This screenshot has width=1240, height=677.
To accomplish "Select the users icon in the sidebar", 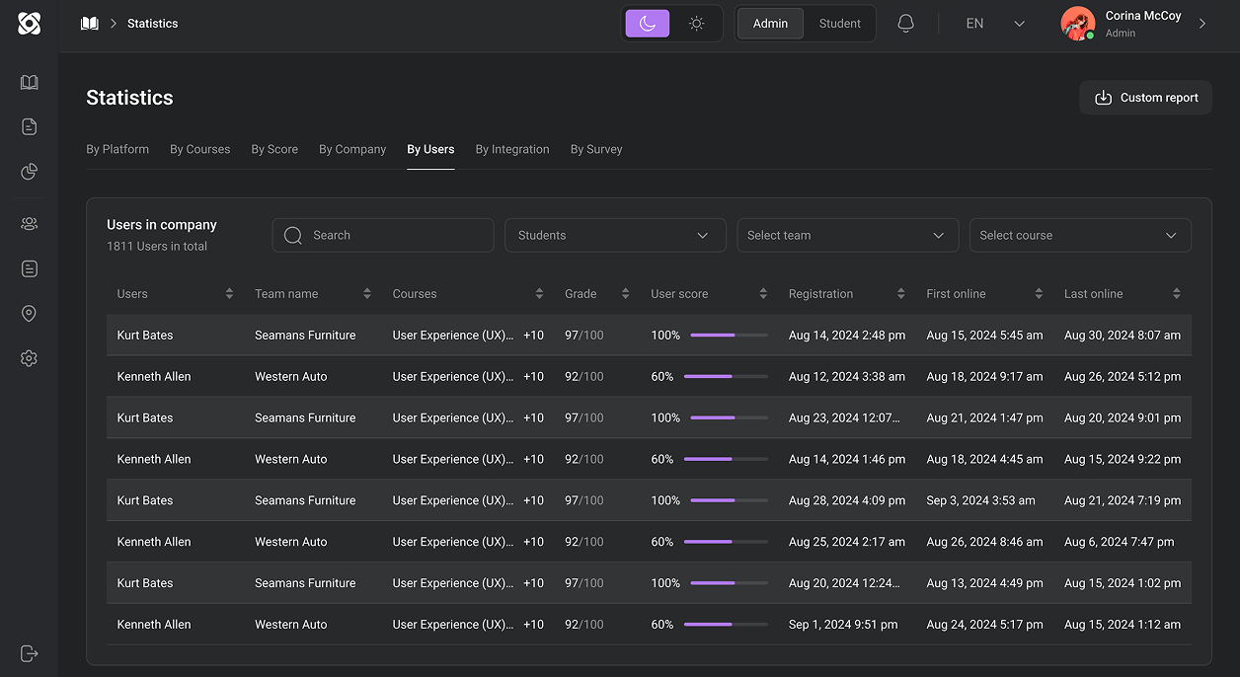I will [x=29, y=224].
